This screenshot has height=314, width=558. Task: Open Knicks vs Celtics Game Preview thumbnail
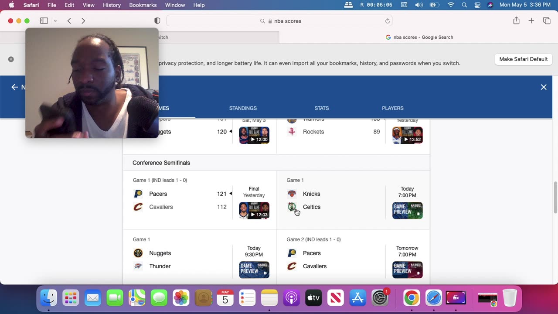(x=408, y=211)
